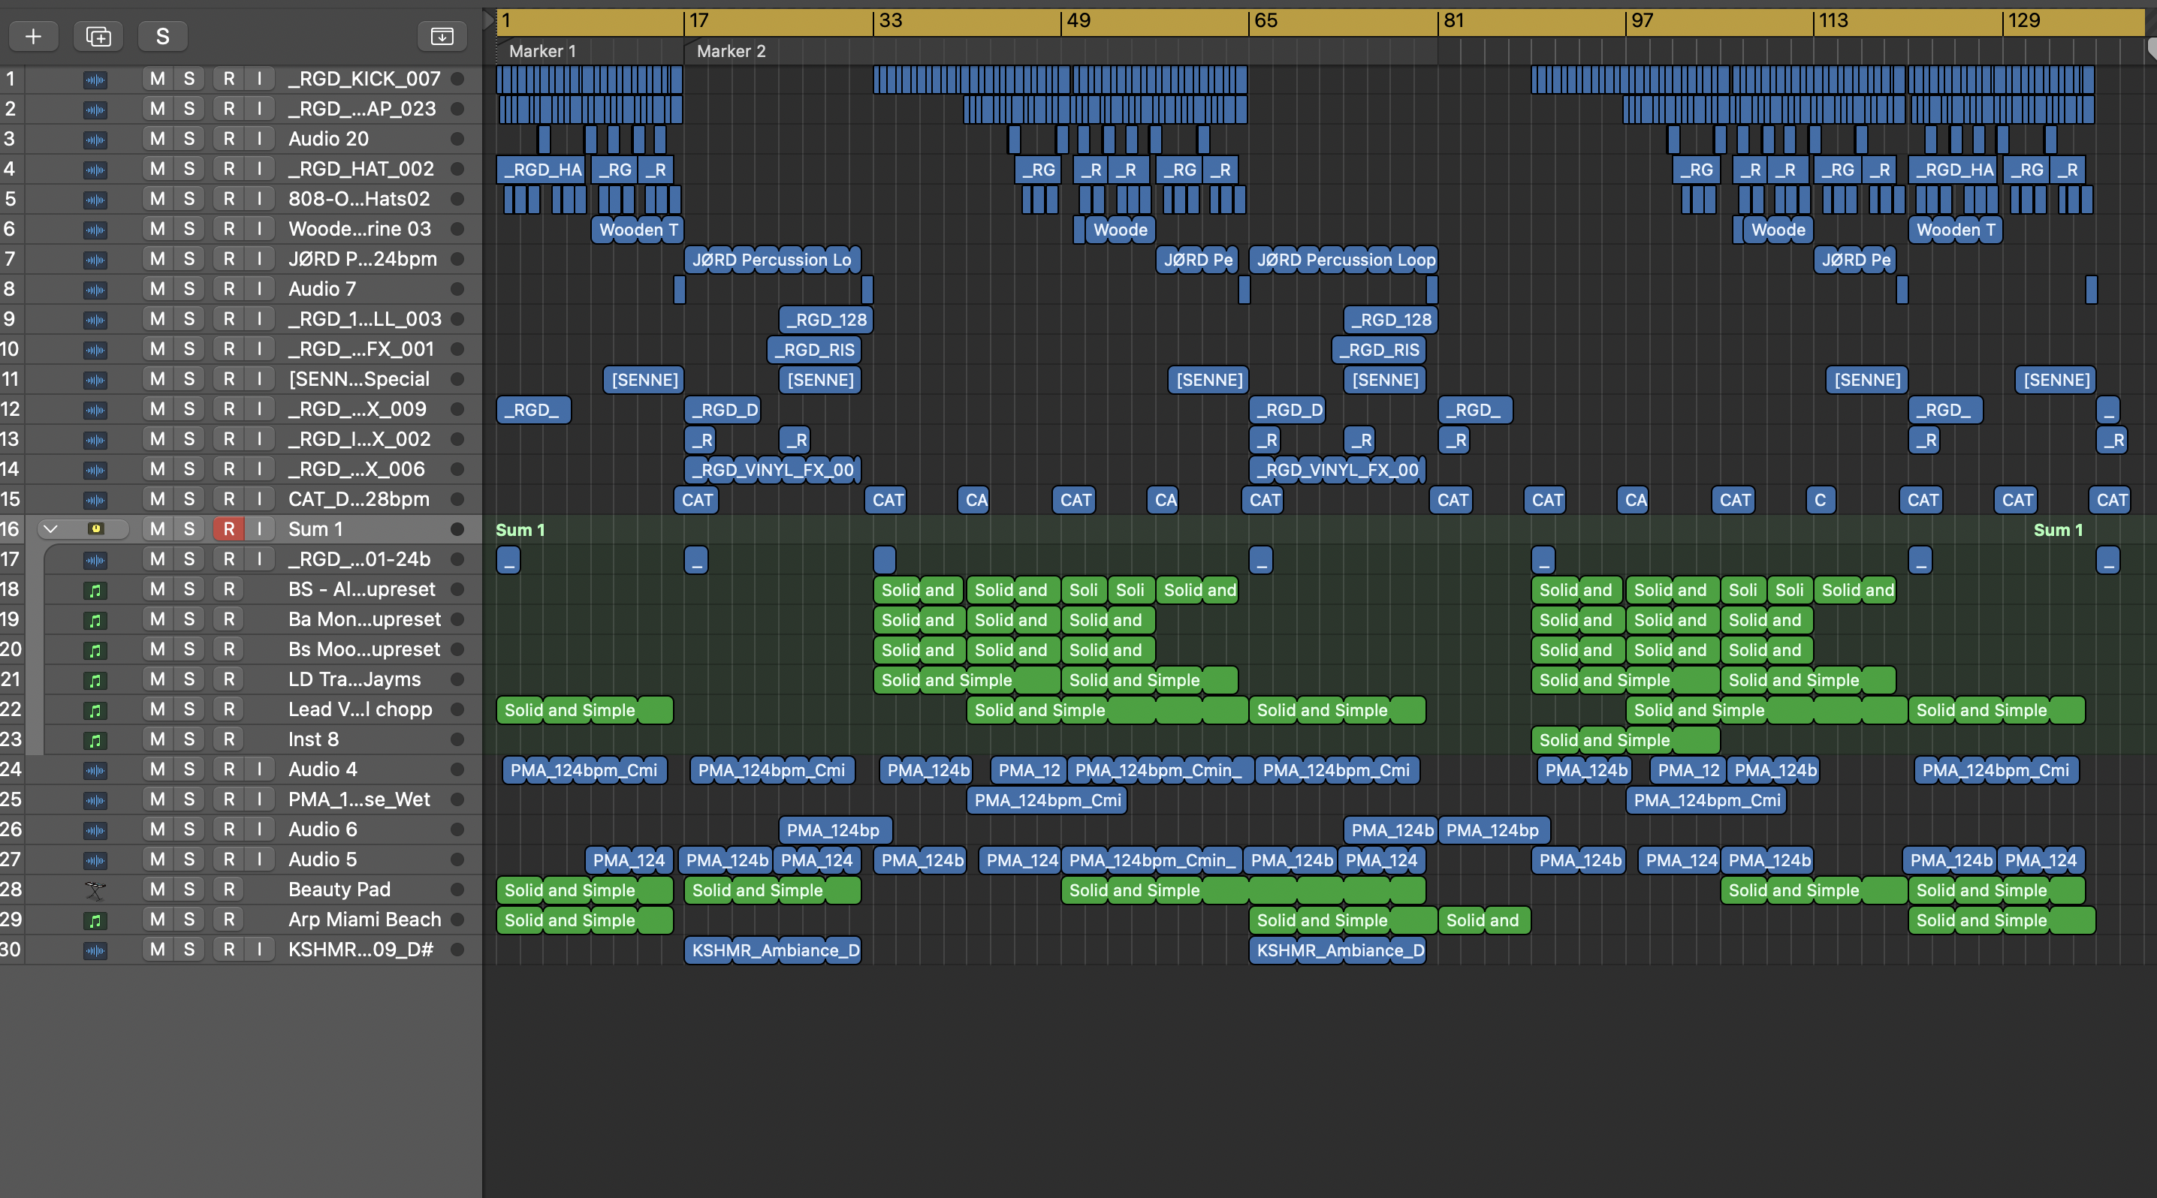Duplicate track using the duplicate track icon

(98, 36)
